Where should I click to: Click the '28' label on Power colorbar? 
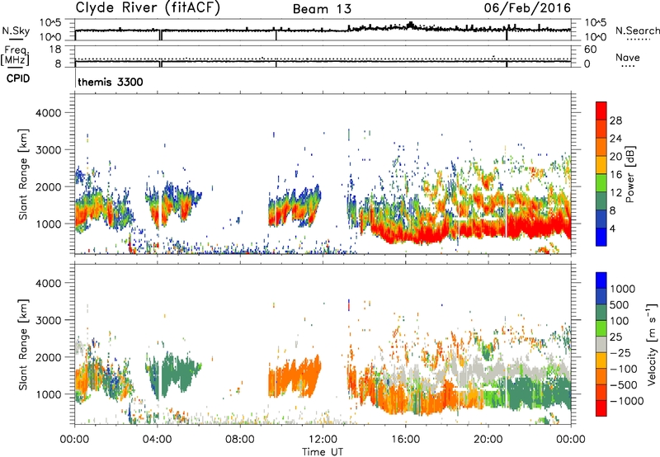pos(615,120)
